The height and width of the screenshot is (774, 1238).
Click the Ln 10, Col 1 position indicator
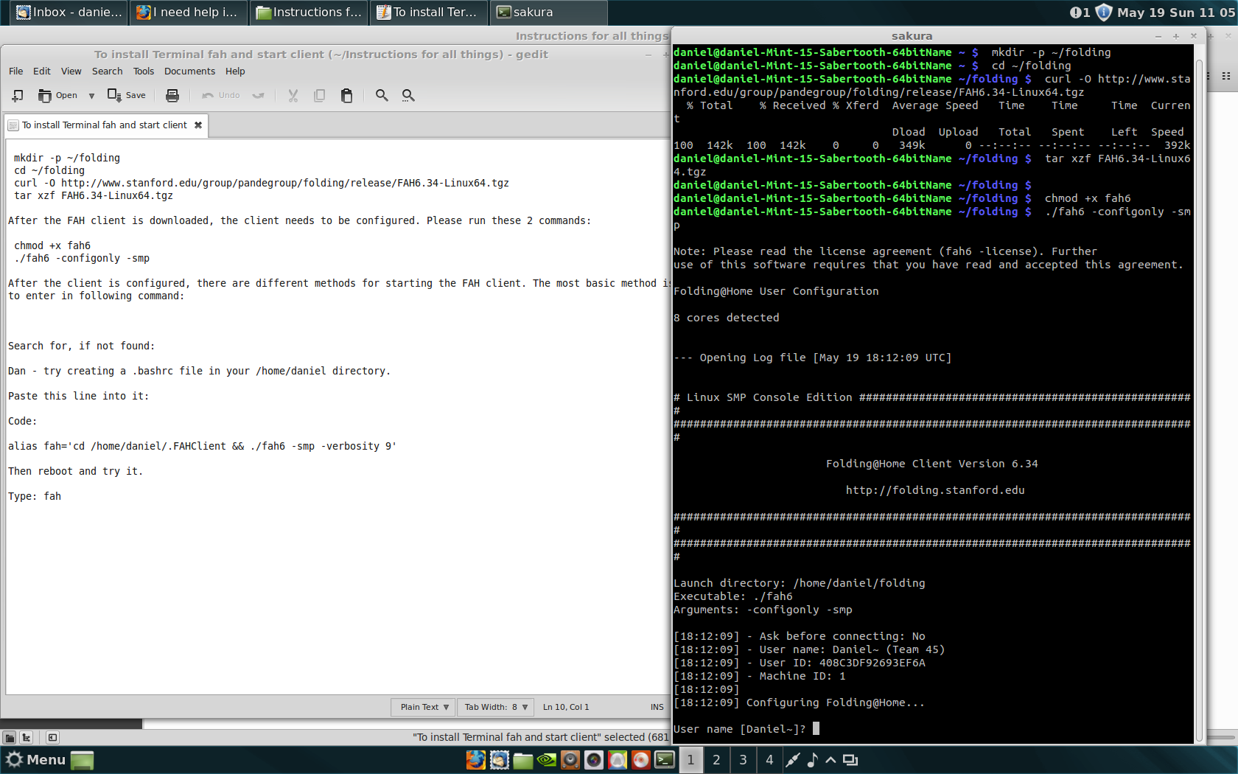(x=566, y=707)
